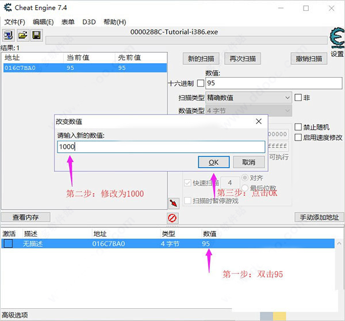Open the 文件(F) menu

(15, 22)
